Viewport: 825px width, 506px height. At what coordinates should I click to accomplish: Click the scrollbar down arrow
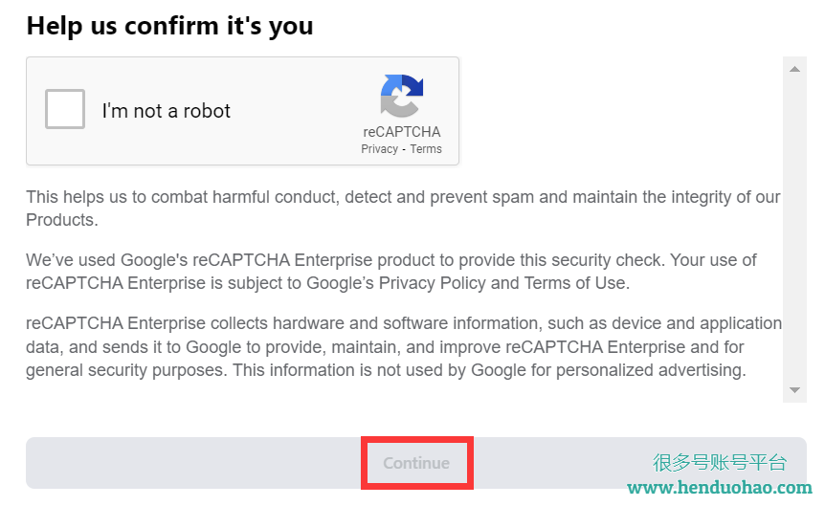(x=794, y=389)
